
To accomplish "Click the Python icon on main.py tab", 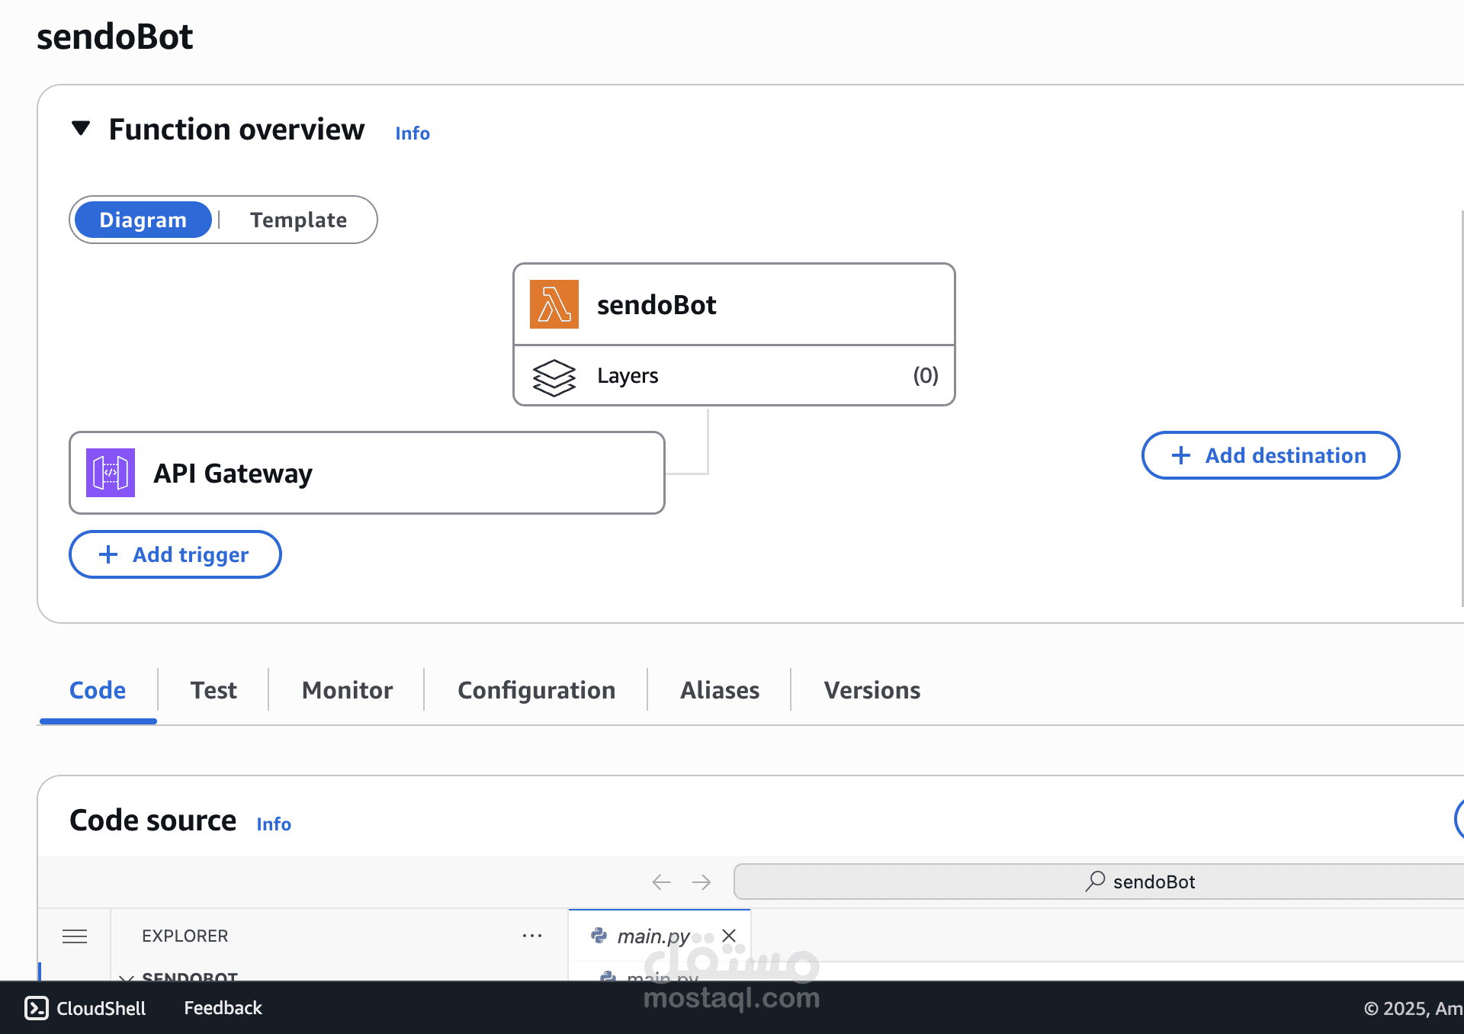I will click(x=599, y=936).
